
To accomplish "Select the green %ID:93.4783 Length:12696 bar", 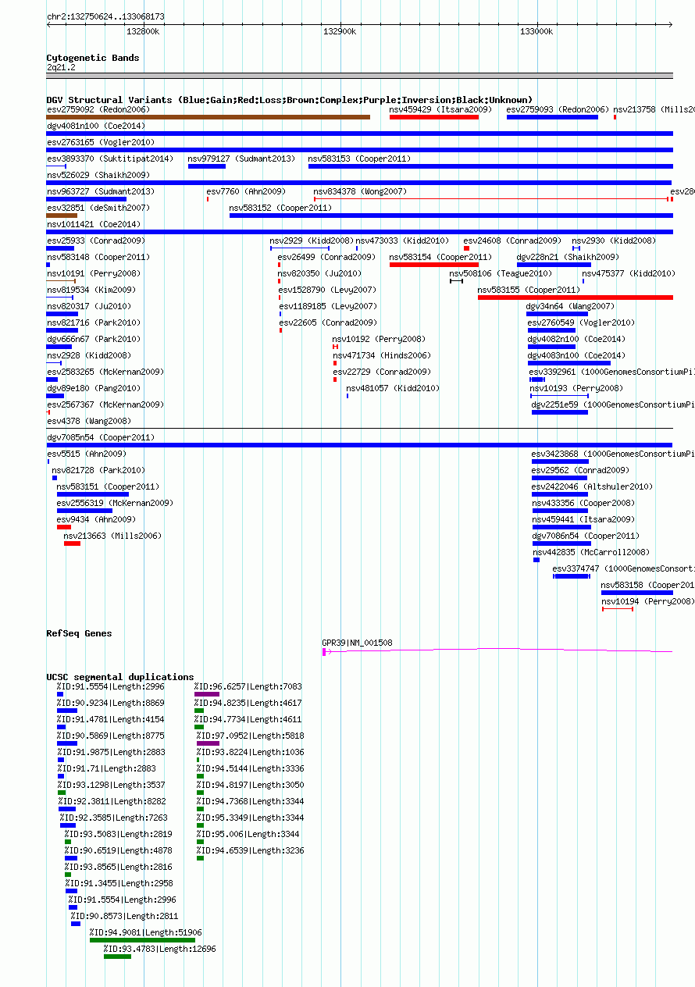I will pos(117,957).
